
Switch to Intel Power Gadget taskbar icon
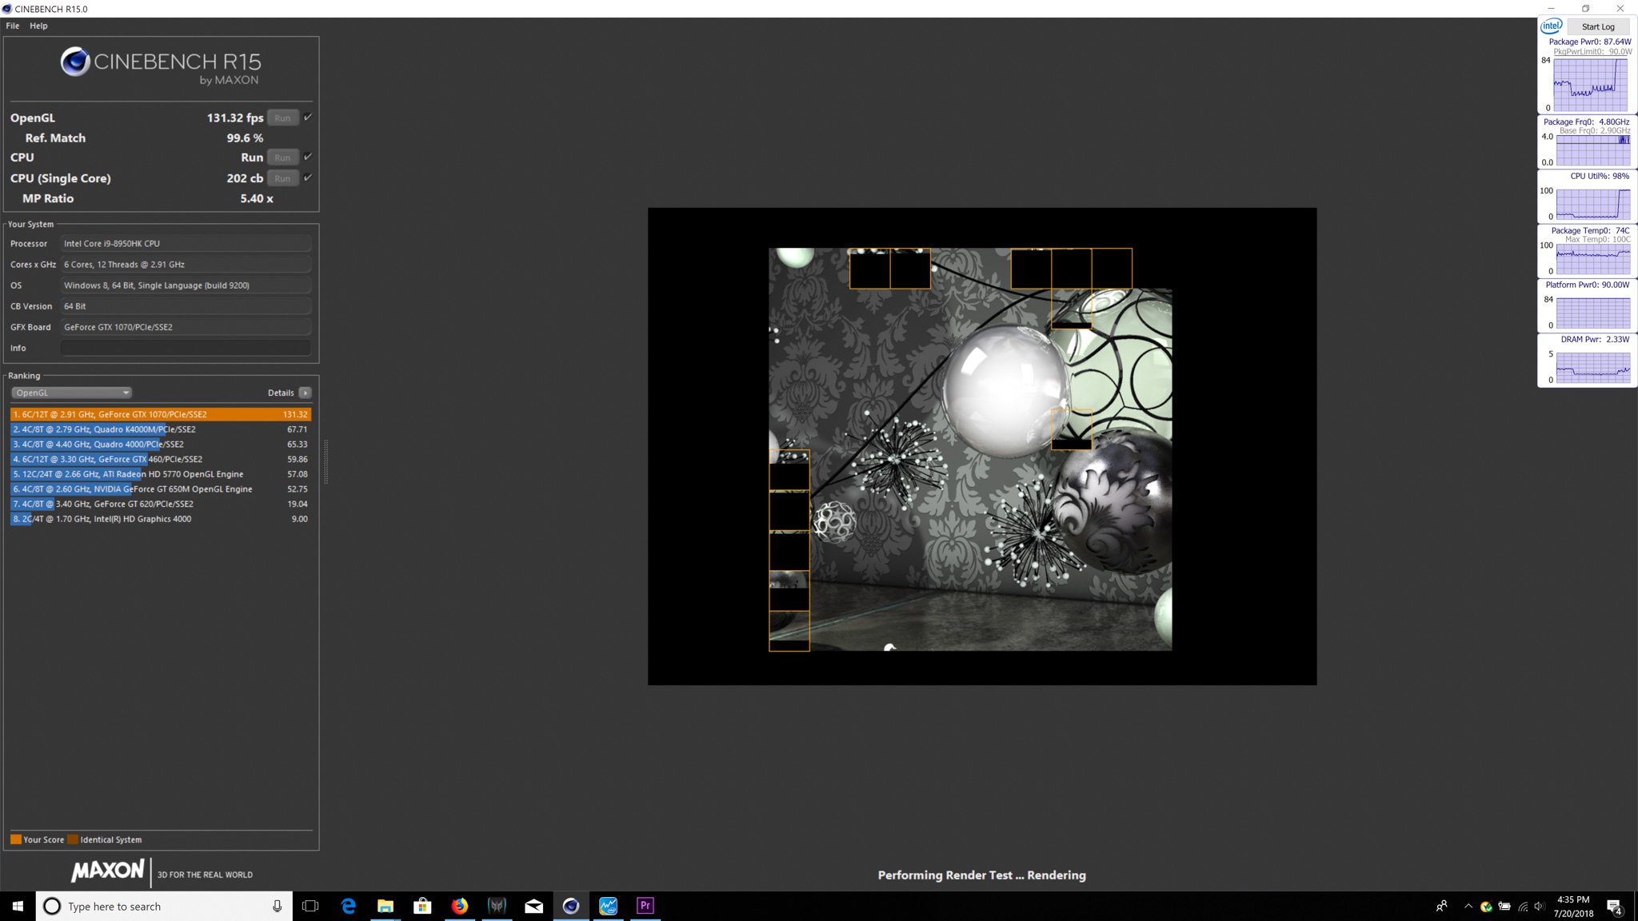pos(608,906)
